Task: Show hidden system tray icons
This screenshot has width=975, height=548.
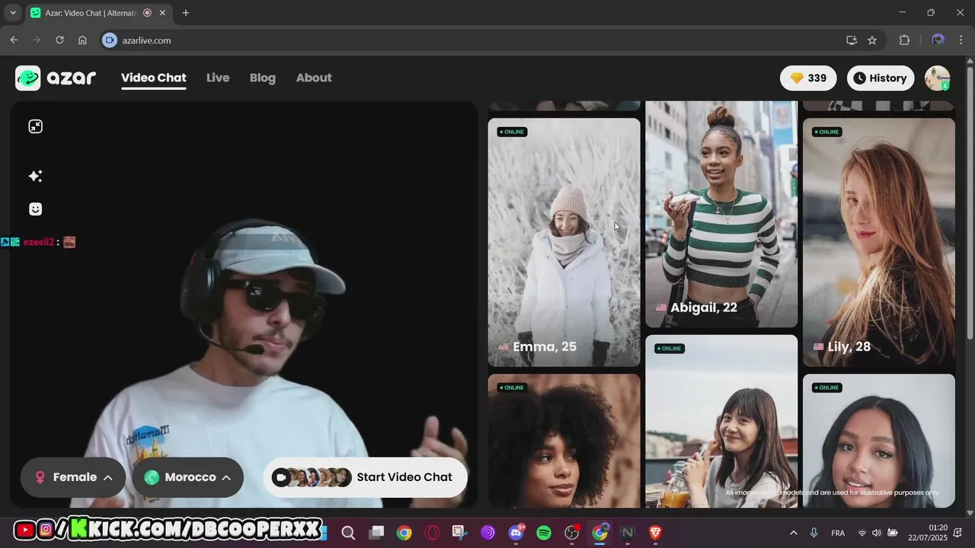Action: [x=794, y=533]
